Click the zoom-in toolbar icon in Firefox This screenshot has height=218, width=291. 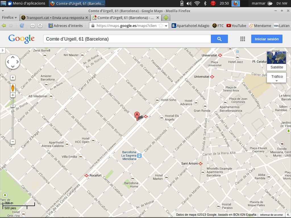coord(40,26)
